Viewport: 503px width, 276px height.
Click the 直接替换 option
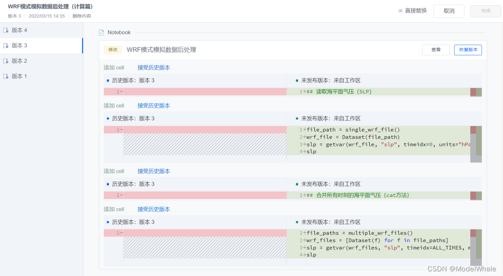[x=413, y=11]
